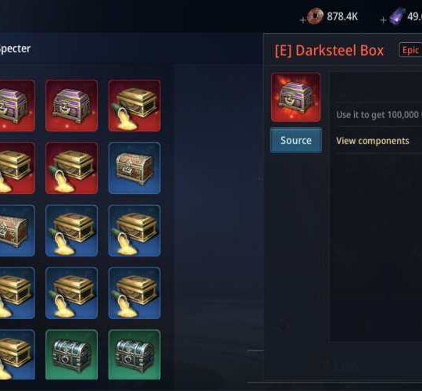The height and width of the screenshot is (391, 422).
Task: Select the cut-off purple Darksteel Box at grid edge
Action: [x=17, y=106]
